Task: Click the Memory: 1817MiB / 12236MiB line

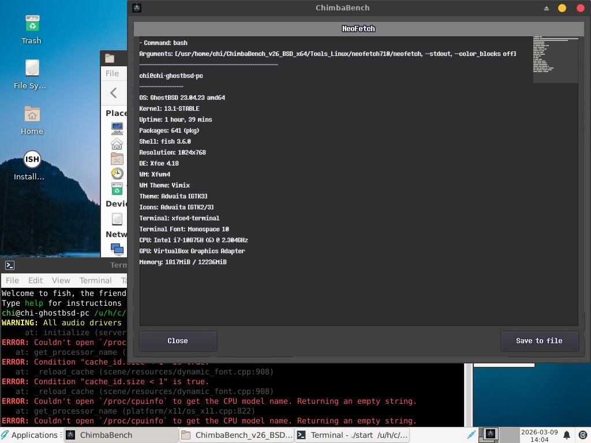Action: 183,262
